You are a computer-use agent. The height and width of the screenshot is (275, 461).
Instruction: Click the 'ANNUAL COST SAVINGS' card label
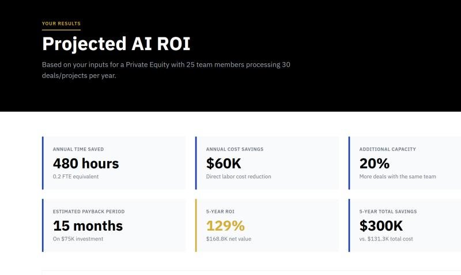pyautogui.click(x=235, y=150)
